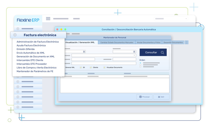Open the right date field calendar icon
The width and height of the screenshot is (206, 128).
coord(134,51)
